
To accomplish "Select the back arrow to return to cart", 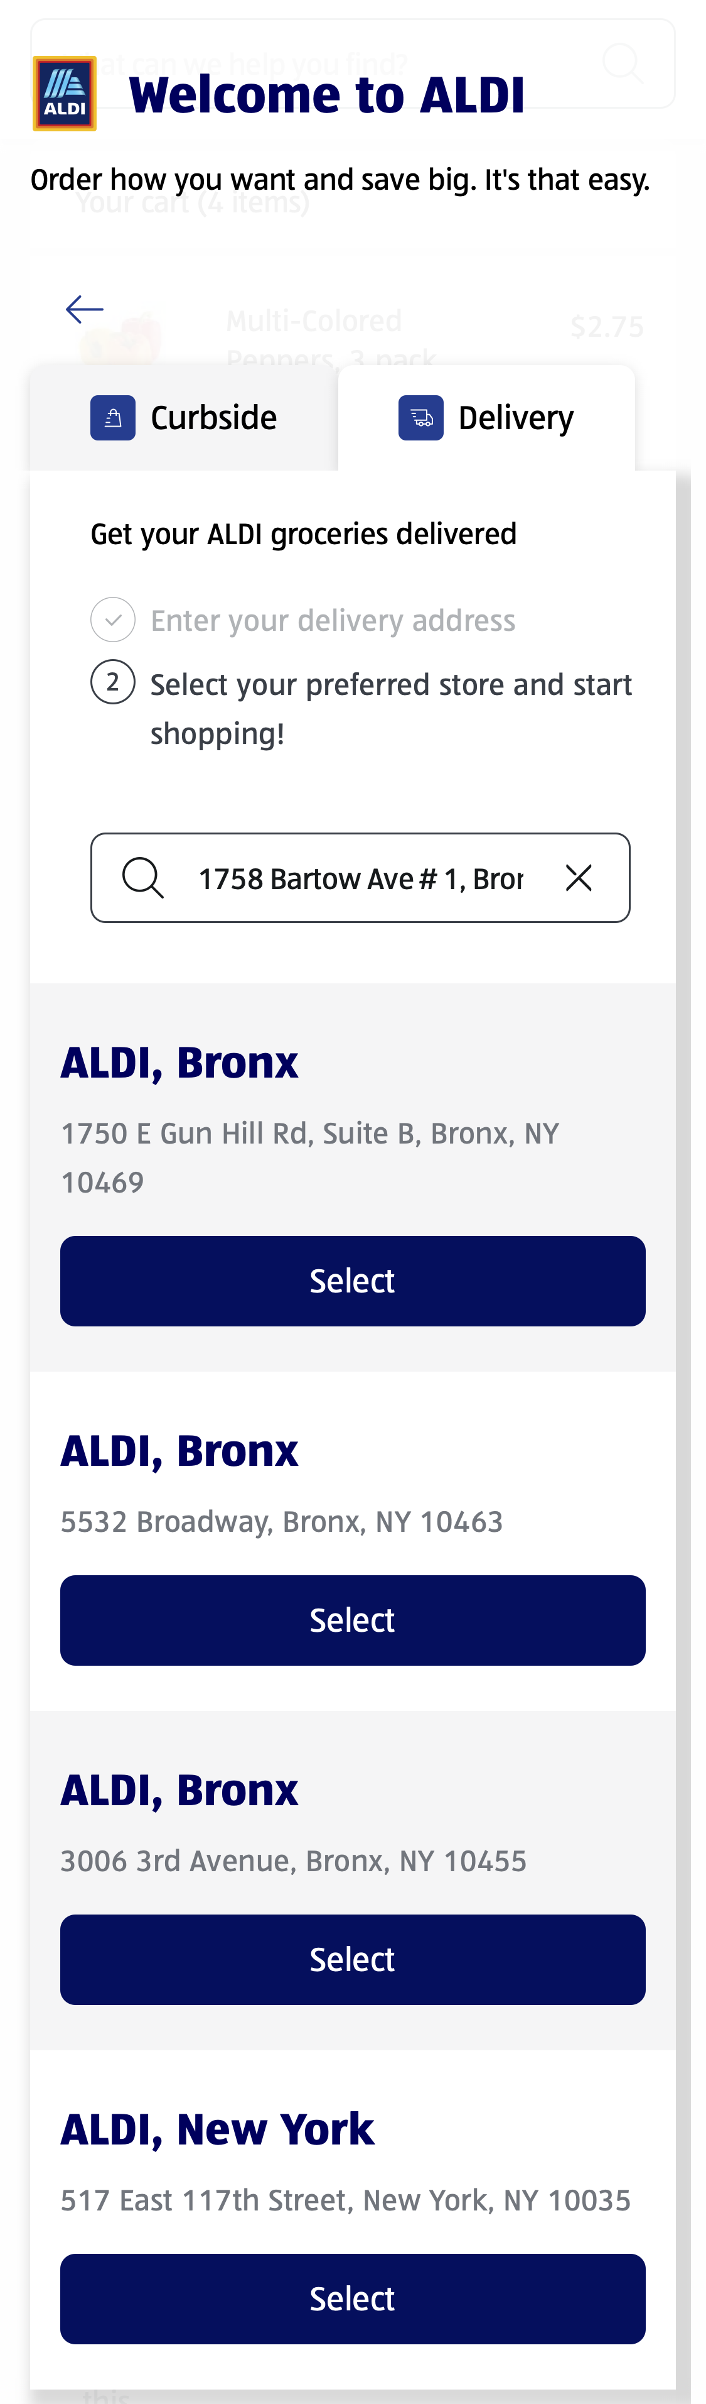I will click(x=85, y=309).
